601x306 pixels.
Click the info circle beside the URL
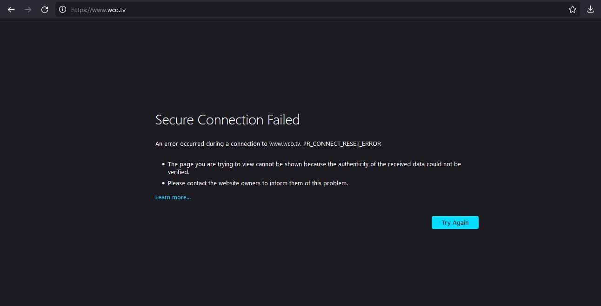[x=62, y=9]
